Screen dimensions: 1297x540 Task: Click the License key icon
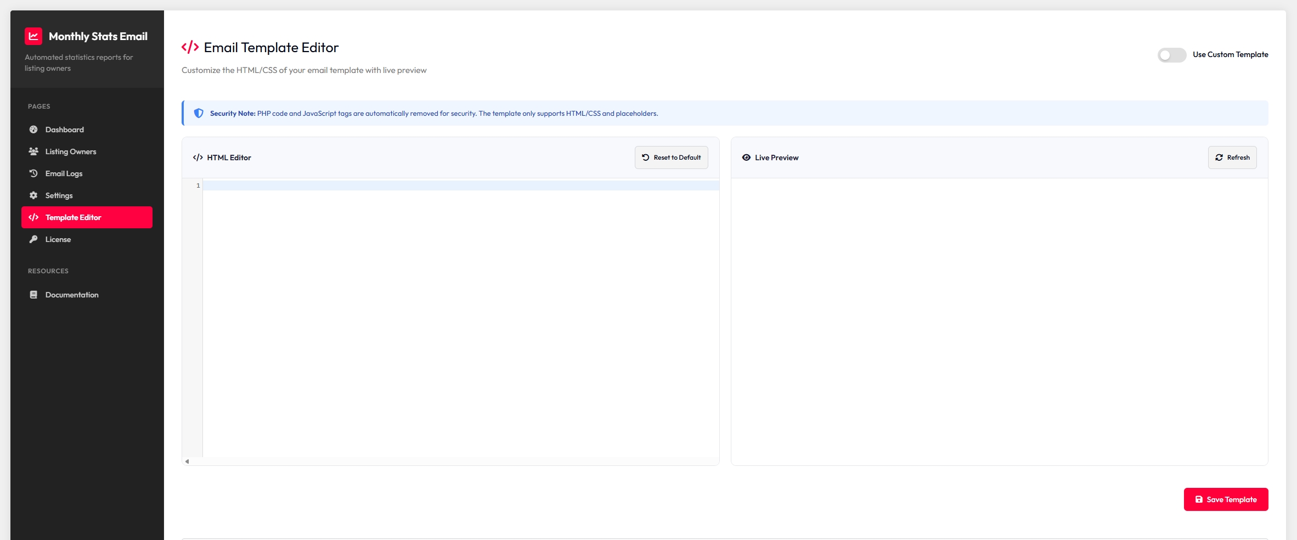pyautogui.click(x=33, y=239)
